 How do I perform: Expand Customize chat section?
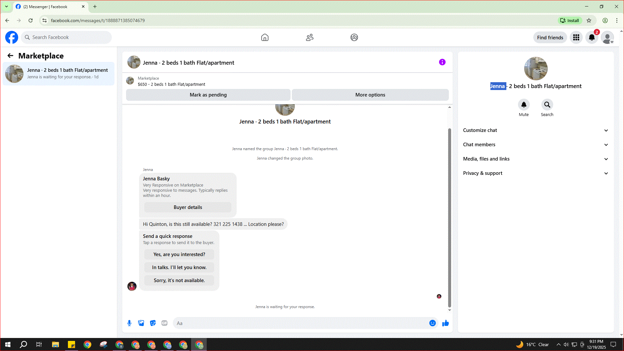(535, 130)
